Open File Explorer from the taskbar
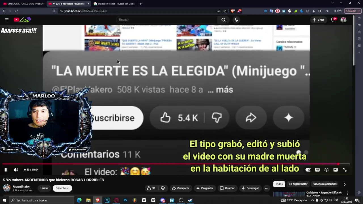This screenshot has height=204, width=363. click(88, 200)
